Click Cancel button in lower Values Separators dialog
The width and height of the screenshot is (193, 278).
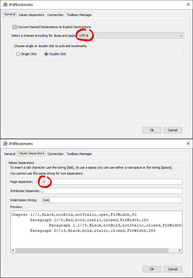coord(173,269)
